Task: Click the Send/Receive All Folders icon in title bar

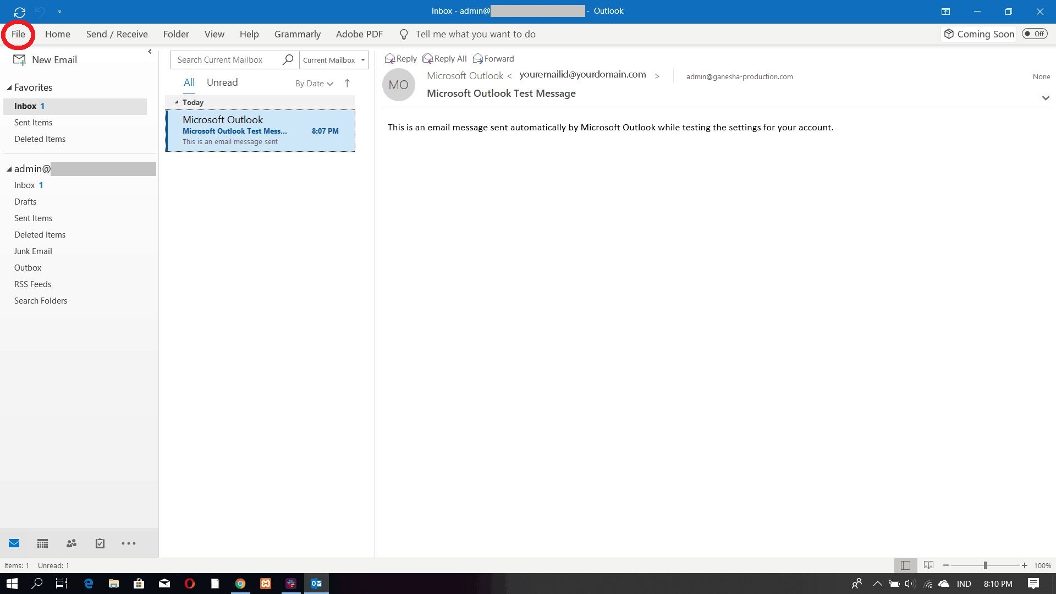Action: 20,12
